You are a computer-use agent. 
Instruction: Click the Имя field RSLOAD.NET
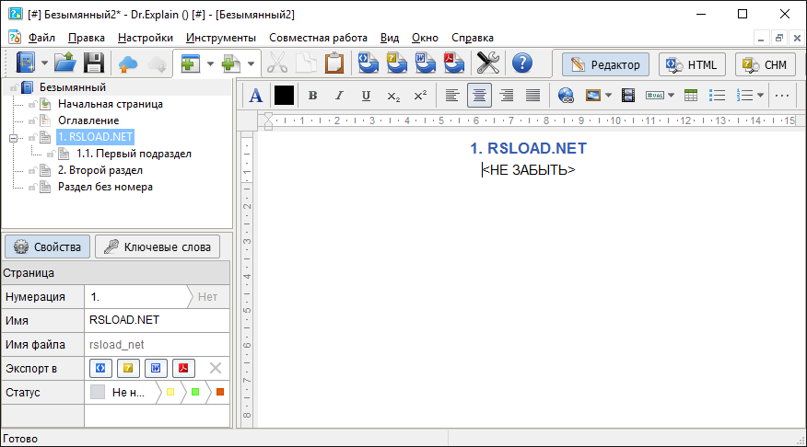pos(157,320)
